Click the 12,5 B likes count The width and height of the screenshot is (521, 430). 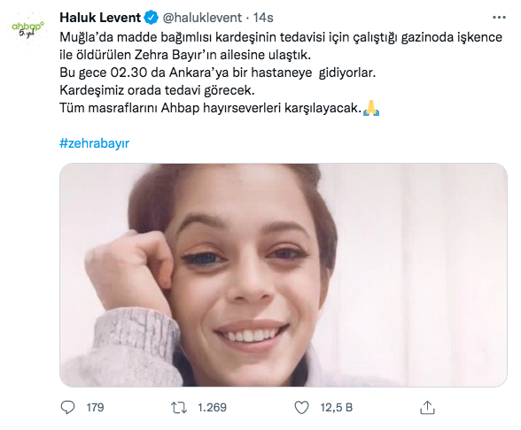(337, 407)
